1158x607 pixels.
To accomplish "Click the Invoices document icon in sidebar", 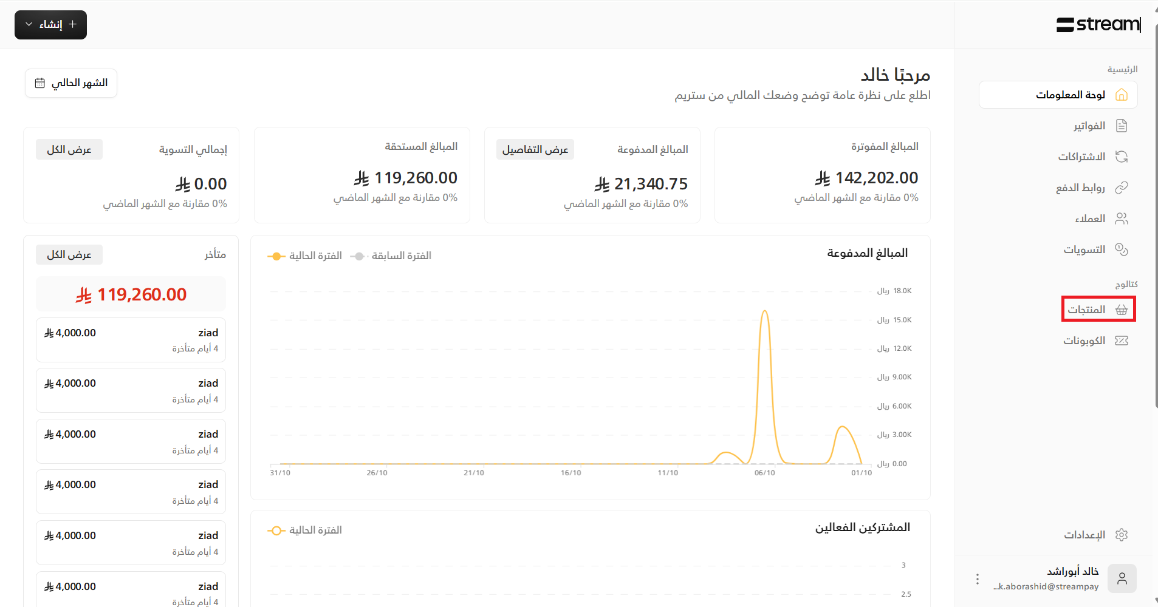I will [1122, 126].
